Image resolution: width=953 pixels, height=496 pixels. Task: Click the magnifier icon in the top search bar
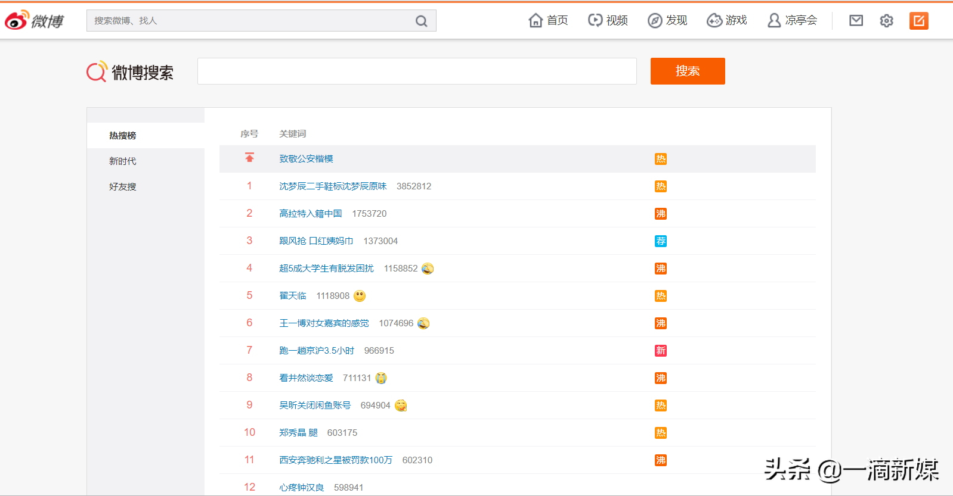(421, 21)
